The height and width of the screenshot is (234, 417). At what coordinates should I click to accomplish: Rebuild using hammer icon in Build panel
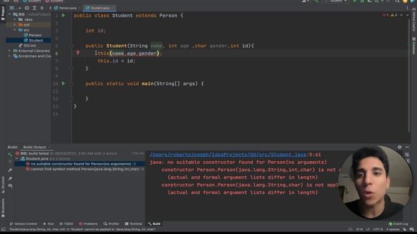[x=10, y=154]
